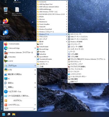Open システム情報
This screenshot has width=109, height=117.
[x=88, y=56]
